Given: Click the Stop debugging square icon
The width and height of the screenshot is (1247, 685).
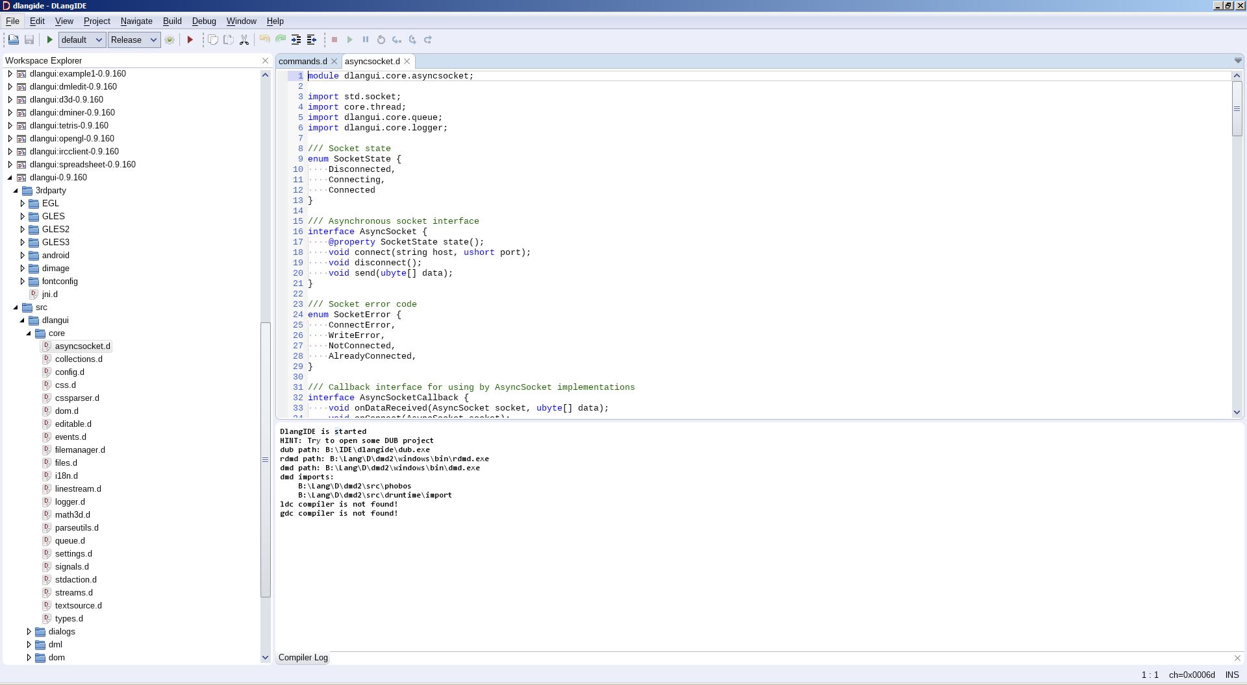Looking at the screenshot, I should coord(334,40).
